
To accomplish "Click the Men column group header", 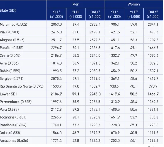I will pyautogui.click(x=76, y=4).
